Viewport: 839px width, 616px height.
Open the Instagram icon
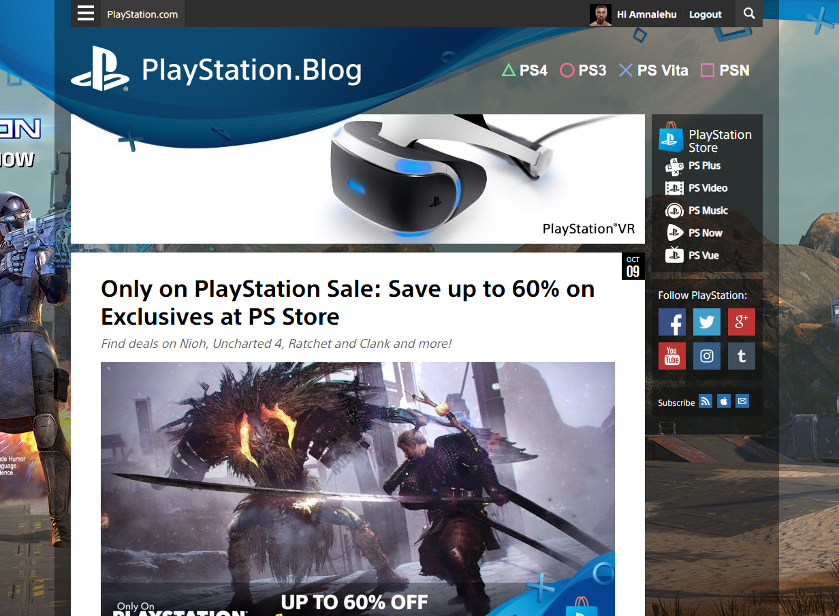[707, 356]
